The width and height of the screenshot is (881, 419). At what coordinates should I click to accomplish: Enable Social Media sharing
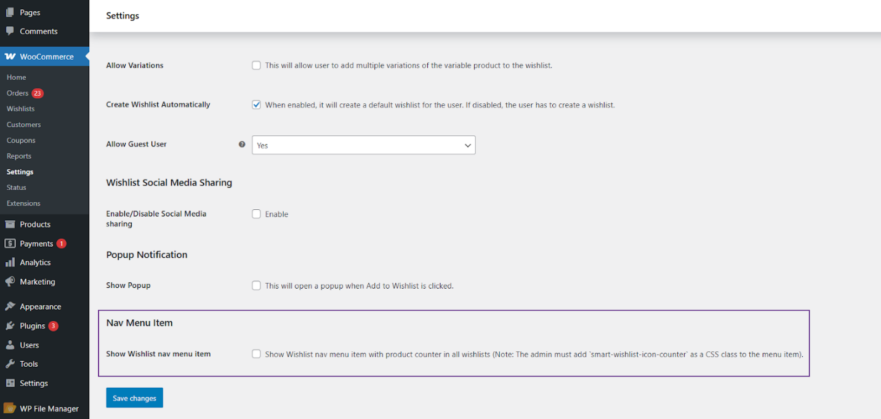[x=256, y=213]
